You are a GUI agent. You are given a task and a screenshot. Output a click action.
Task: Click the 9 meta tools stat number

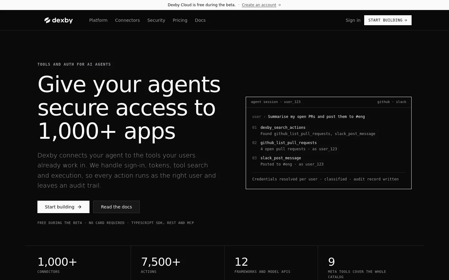coord(331,262)
